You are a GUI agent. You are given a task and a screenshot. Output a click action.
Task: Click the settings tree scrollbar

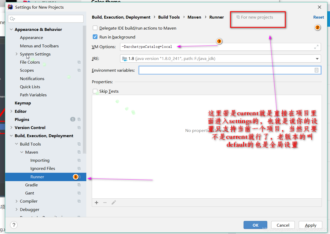tap(84, 89)
